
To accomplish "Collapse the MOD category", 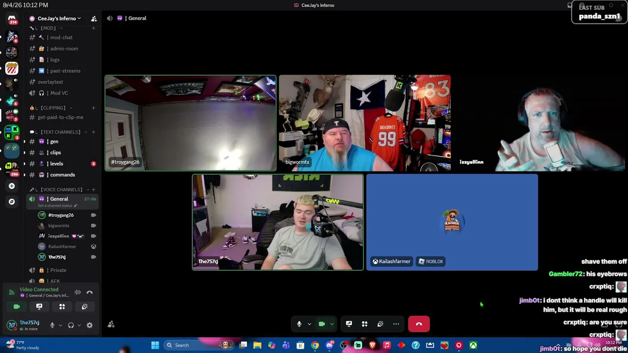I will tap(48, 28).
